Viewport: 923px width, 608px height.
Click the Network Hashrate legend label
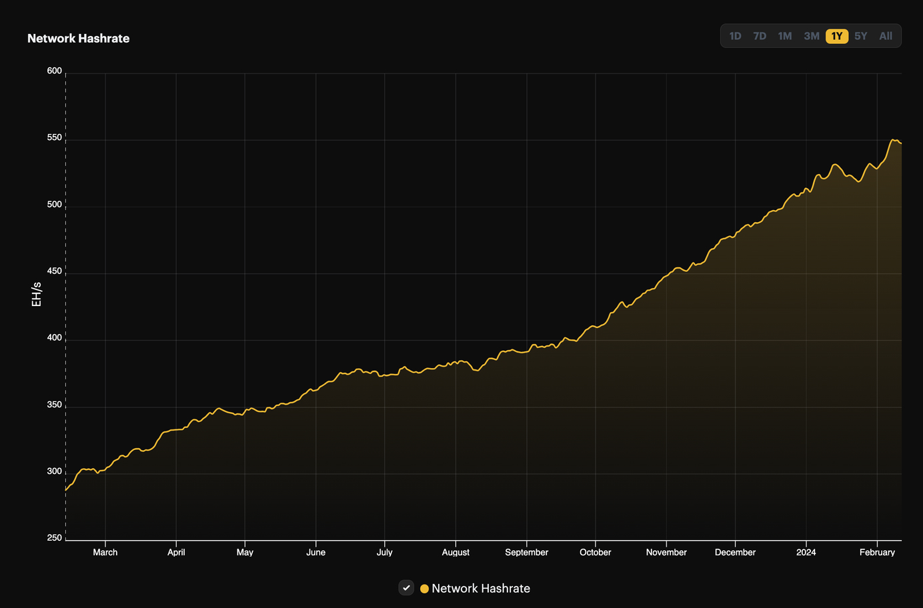[482, 588]
